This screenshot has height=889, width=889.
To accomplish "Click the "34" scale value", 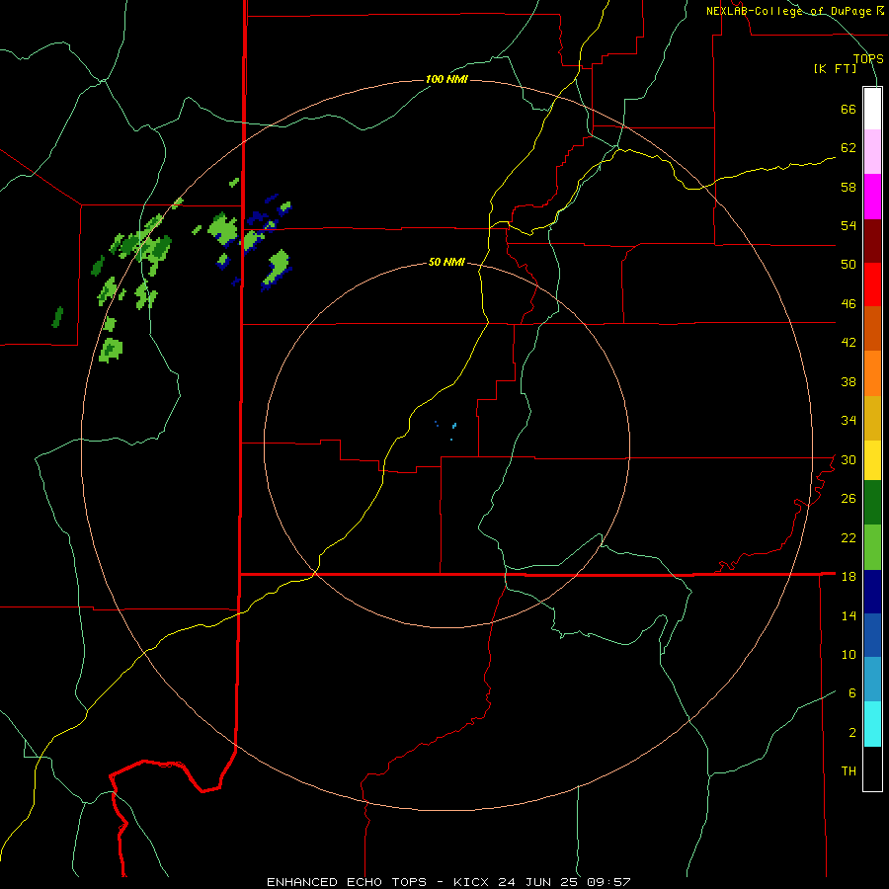I will [x=849, y=421].
